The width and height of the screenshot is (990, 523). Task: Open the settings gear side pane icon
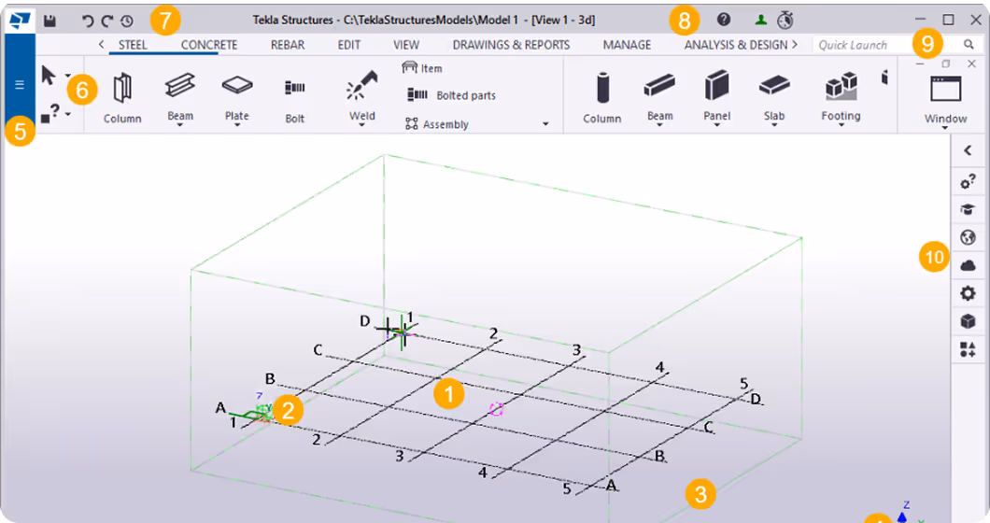click(x=968, y=293)
